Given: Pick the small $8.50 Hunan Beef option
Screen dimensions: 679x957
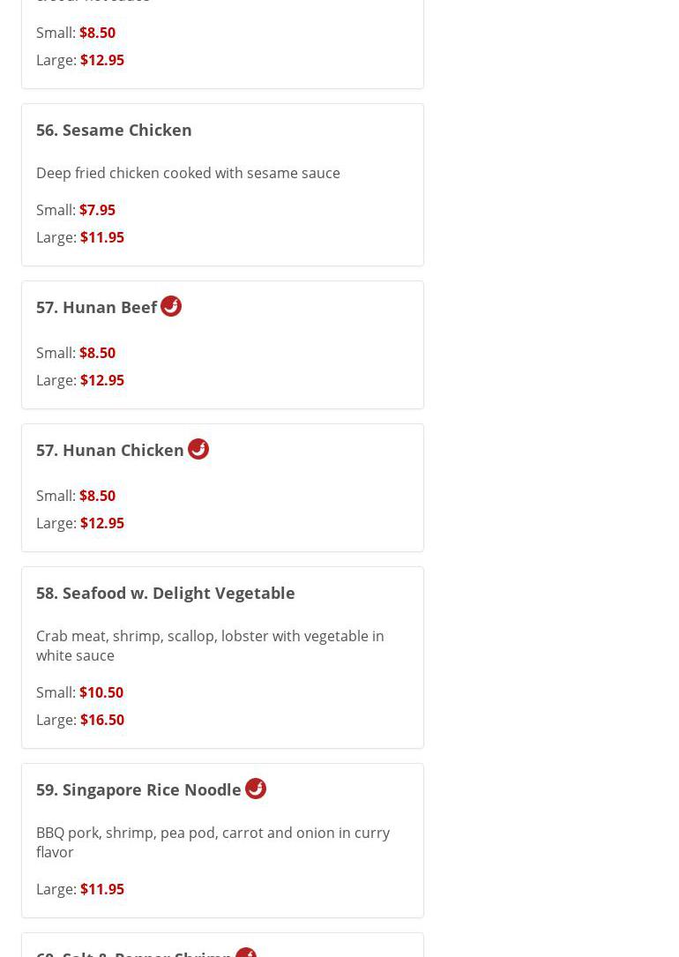Looking at the screenshot, I should (97, 353).
